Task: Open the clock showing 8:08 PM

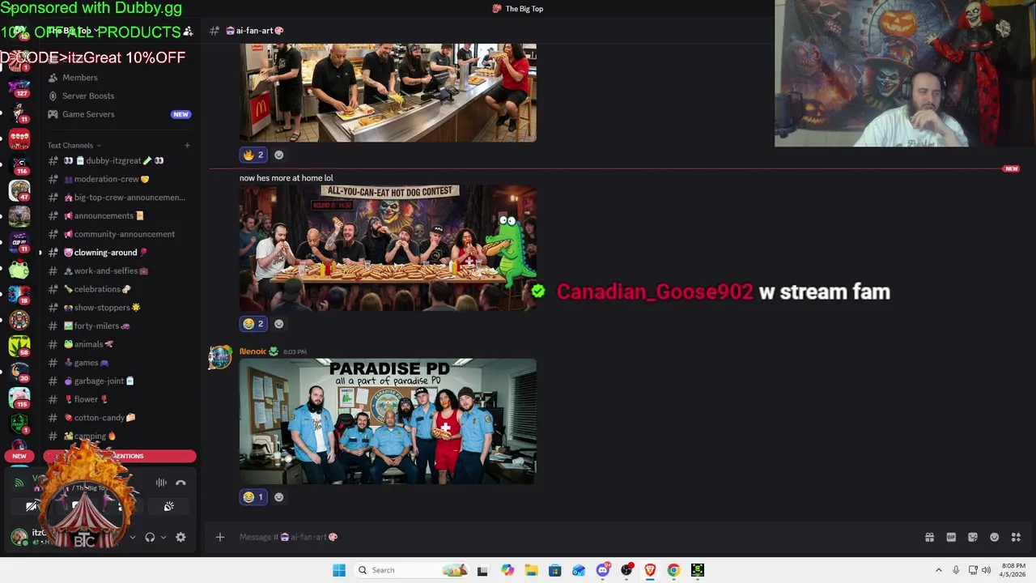Action: coord(1013,570)
